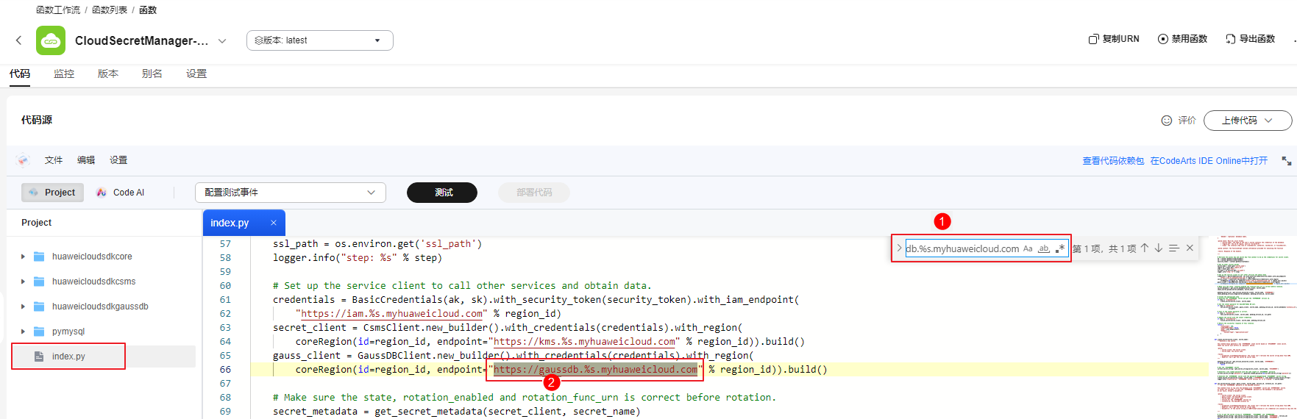
Task: Open the 编辑 menu in editor
Action: pyautogui.click(x=86, y=160)
